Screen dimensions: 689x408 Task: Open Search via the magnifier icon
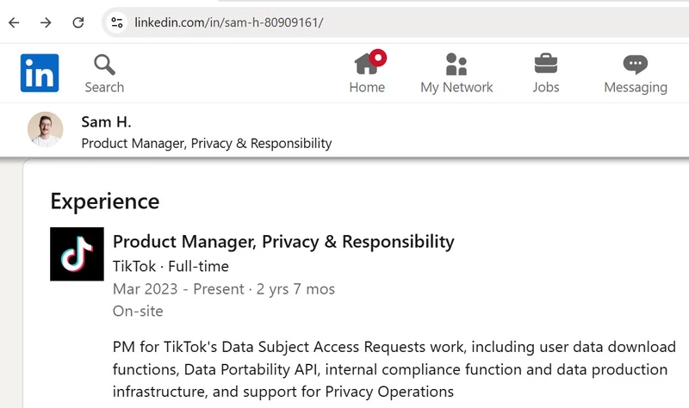(x=104, y=65)
